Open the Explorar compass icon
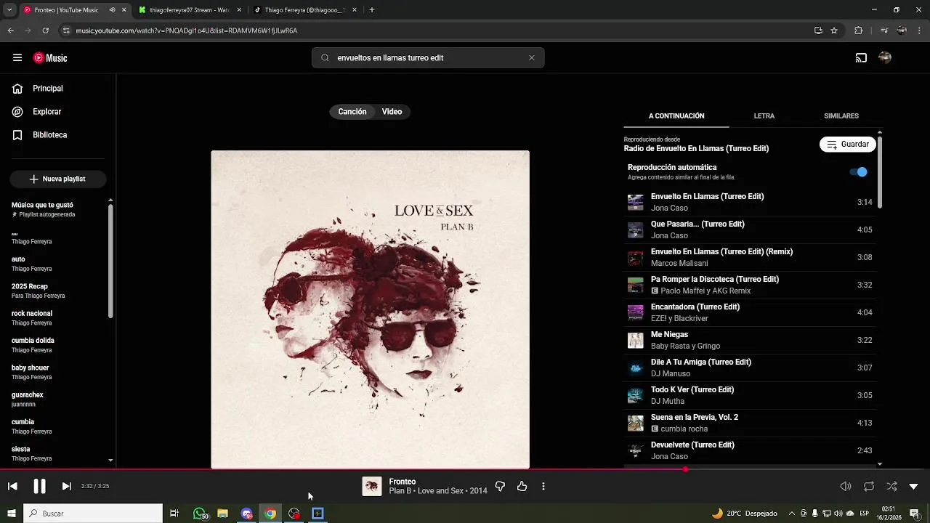The height and width of the screenshot is (523, 930). click(x=17, y=112)
